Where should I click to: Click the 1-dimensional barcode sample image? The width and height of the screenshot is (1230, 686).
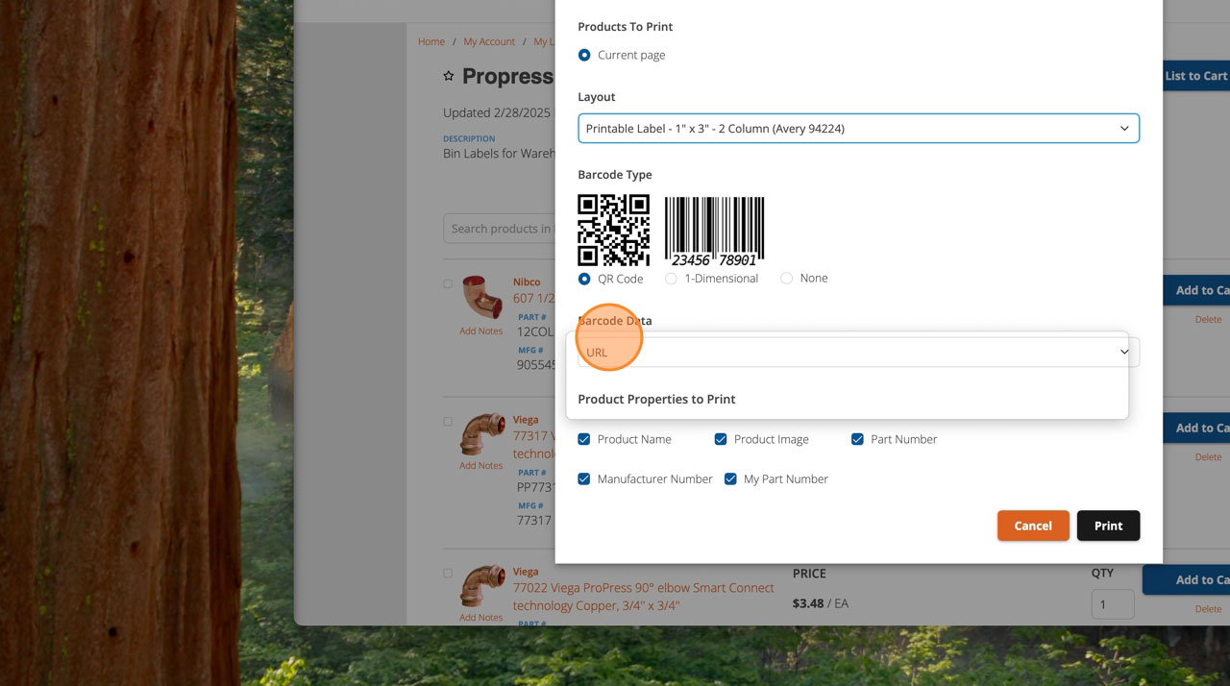tap(714, 232)
